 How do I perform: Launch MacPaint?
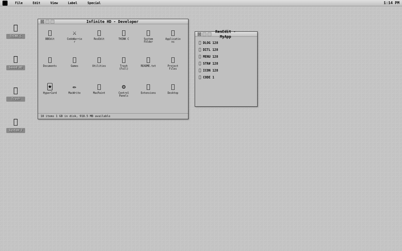[99, 87]
